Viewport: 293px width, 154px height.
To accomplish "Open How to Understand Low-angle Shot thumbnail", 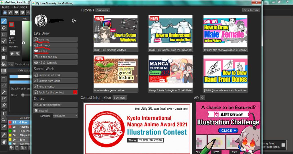I will 171,31.
